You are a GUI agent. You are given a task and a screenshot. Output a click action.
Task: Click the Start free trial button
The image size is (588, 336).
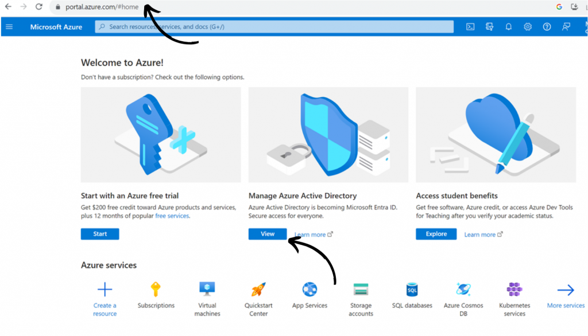click(x=100, y=234)
